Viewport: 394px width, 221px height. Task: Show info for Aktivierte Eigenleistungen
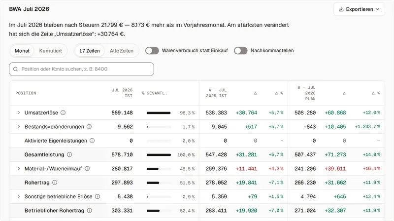(92, 141)
